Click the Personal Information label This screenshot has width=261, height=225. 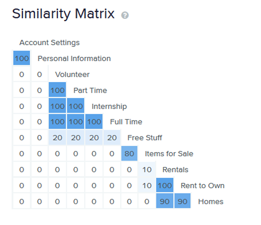74,59
